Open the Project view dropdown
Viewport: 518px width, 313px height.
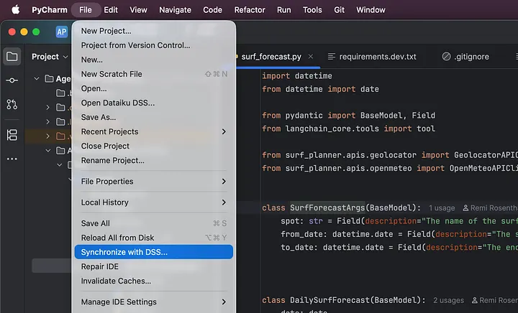tap(50, 57)
